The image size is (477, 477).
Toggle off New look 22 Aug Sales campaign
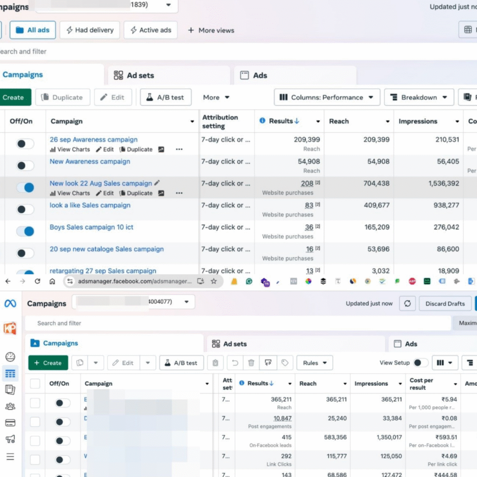pos(25,187)
